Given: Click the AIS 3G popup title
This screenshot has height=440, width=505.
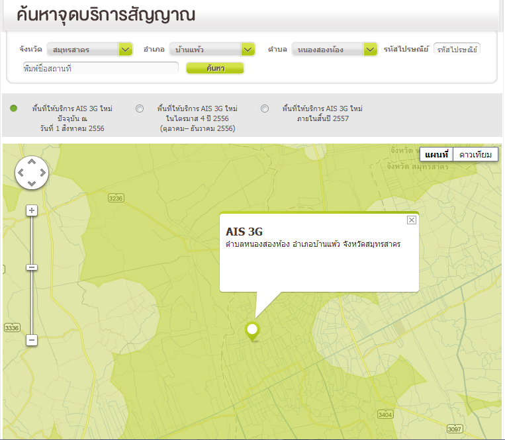Looking at the screenshot, I should pos(244,232).
